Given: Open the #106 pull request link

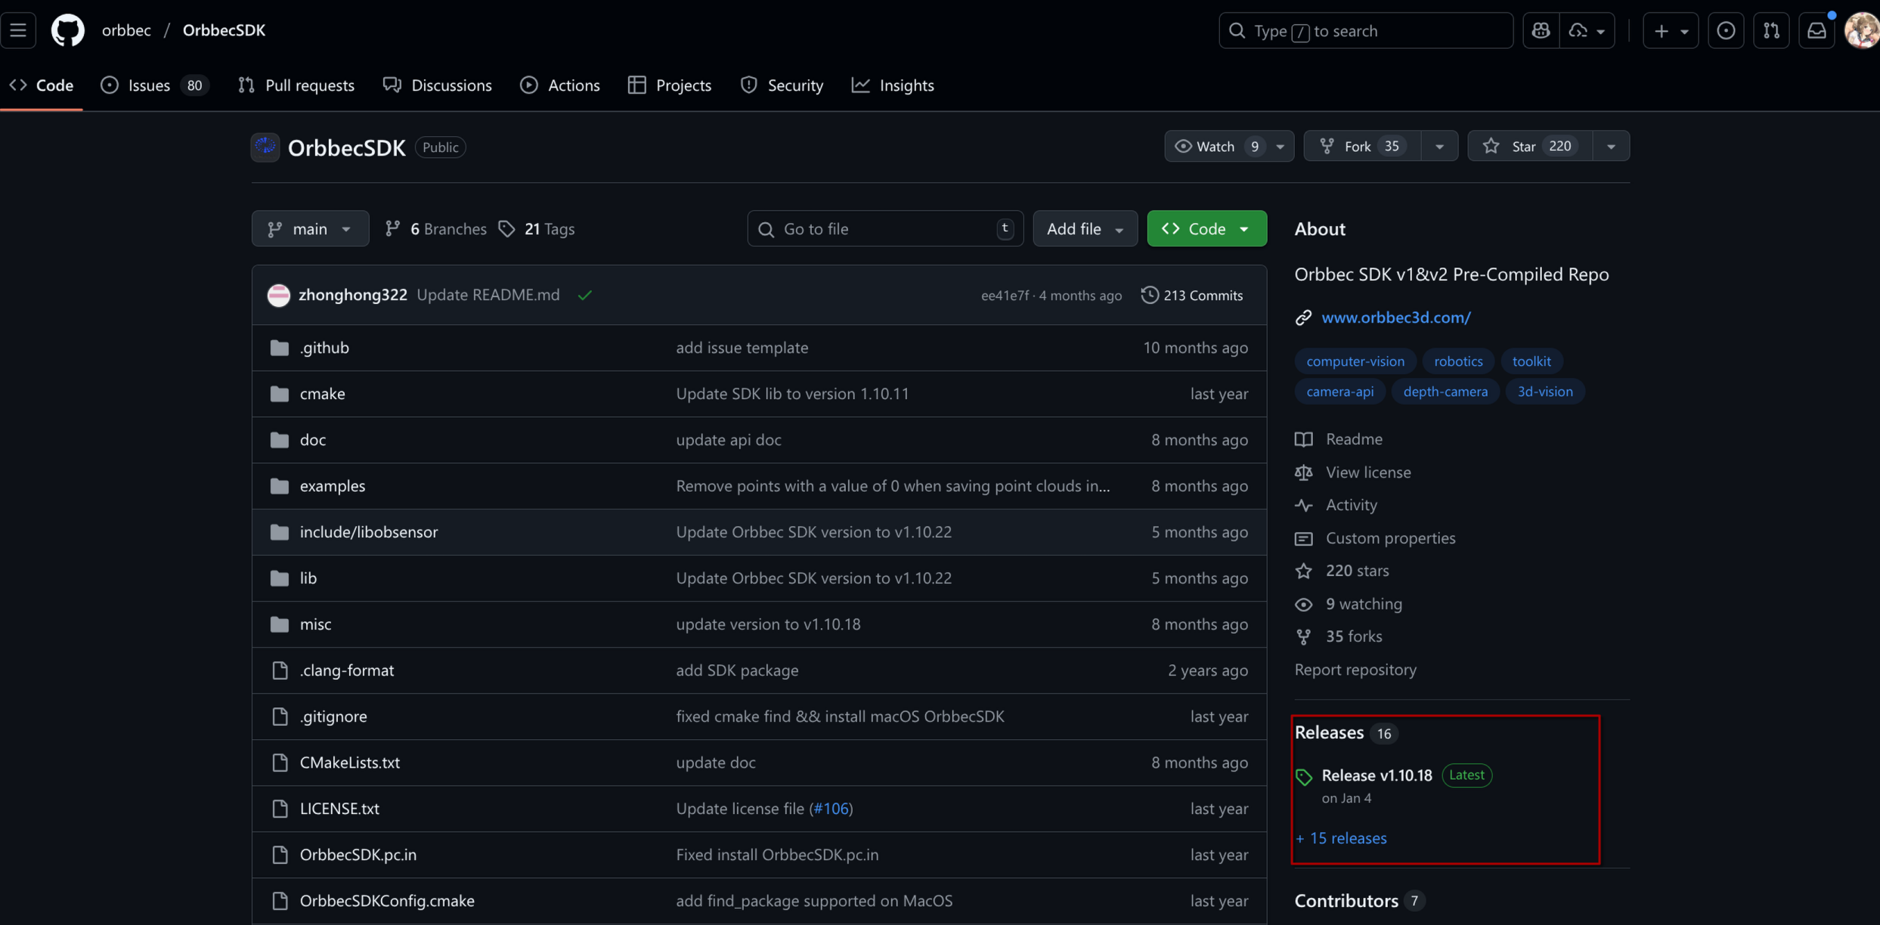Looking at the screenshot, I should [831, 809].
